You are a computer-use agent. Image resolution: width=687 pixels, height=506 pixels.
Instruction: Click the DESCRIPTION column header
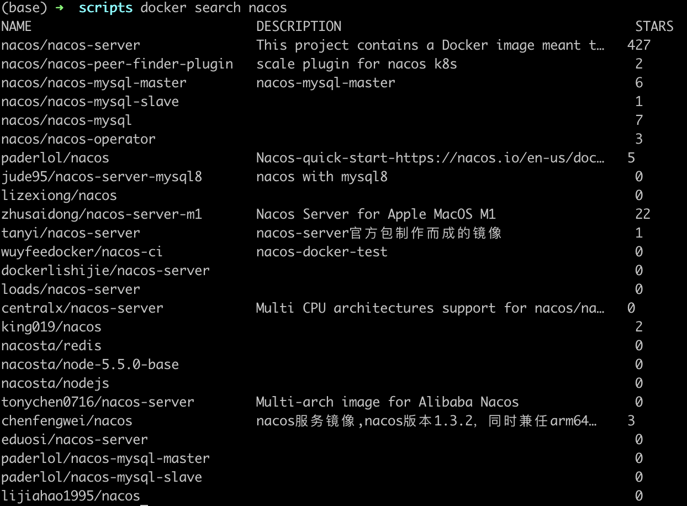[x=299, y=27]
